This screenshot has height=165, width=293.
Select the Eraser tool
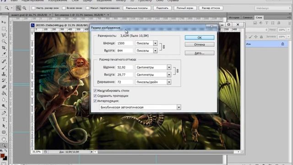(x=4, y=87)
